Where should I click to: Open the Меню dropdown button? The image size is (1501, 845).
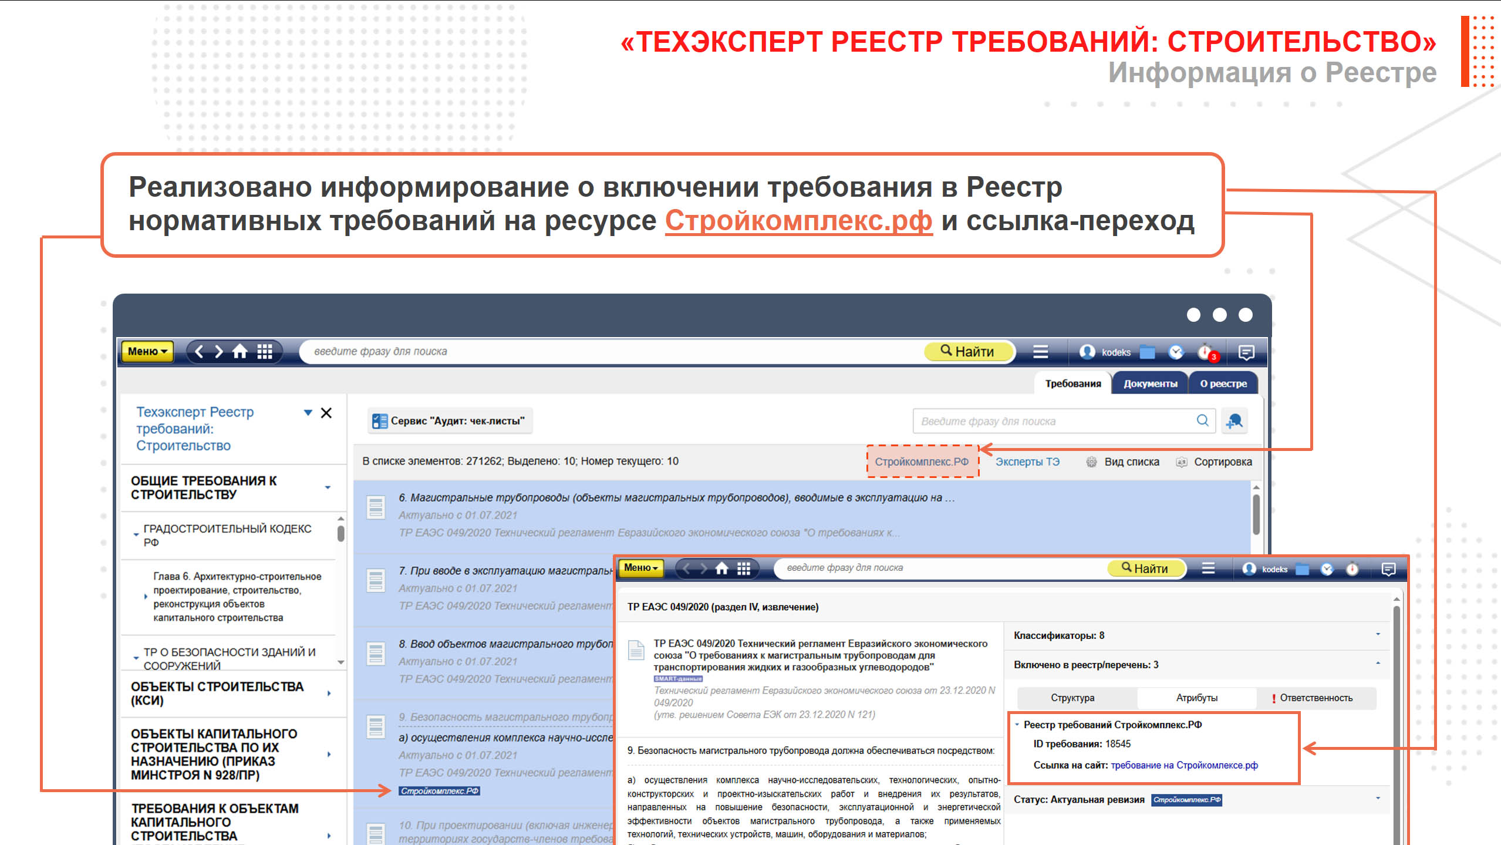[x=147, y=352]
